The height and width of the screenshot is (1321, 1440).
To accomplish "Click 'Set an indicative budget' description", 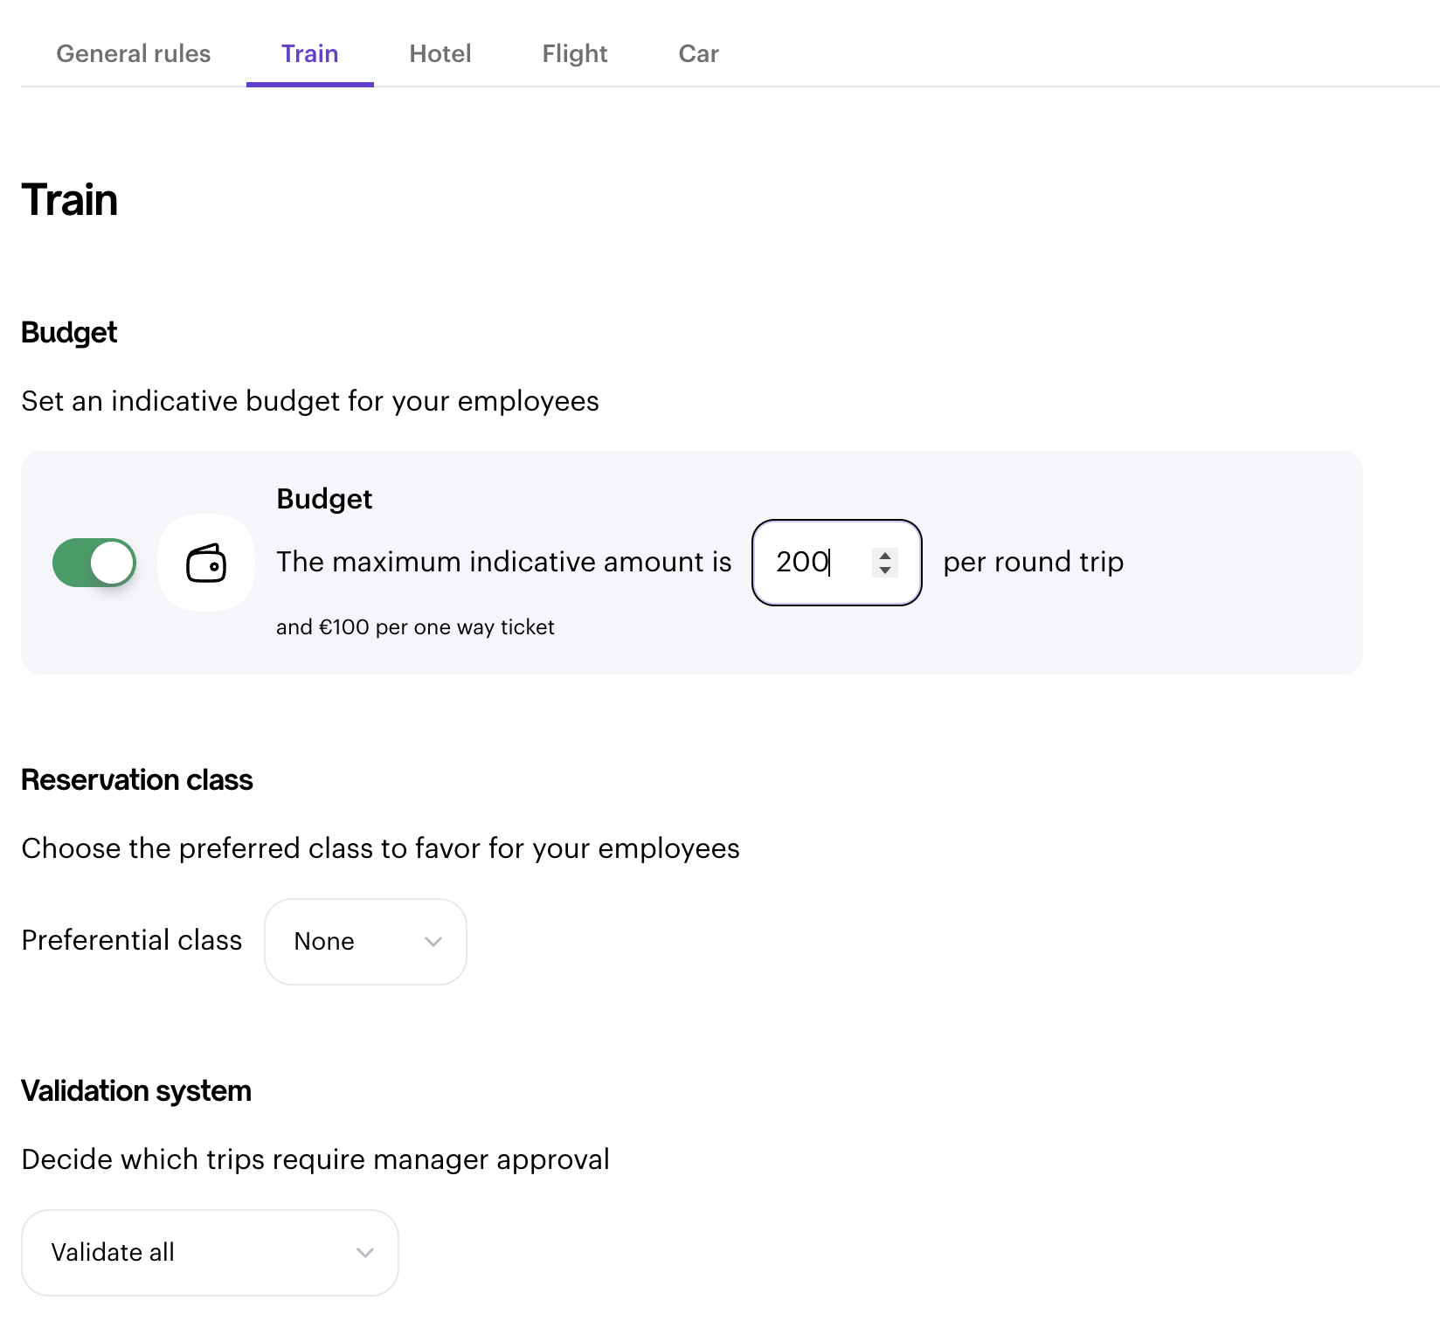I will pyautogui.click(x=310, y=401).
